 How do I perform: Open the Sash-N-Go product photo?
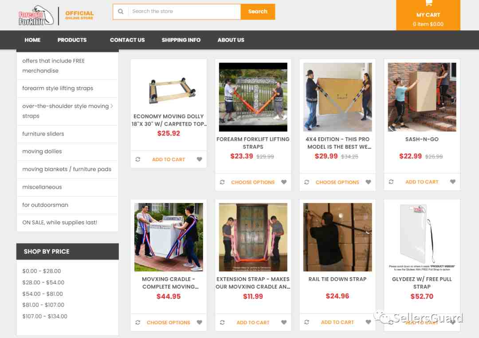tap(422, 97)
